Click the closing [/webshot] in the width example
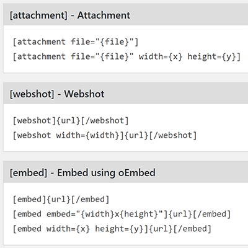Viewport: 248px width, 248px height. click(173, 135)
